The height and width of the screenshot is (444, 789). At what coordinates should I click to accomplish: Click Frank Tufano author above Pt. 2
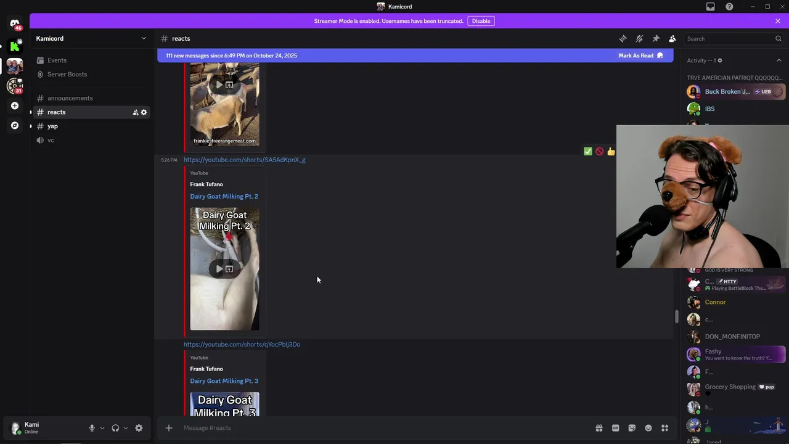[206, 184]
